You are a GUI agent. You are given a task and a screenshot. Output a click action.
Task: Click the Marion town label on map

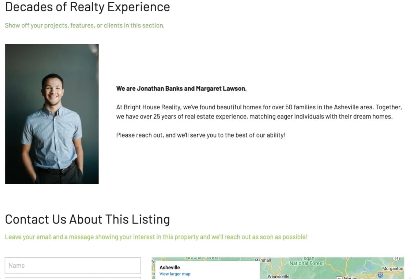(351, 278)
